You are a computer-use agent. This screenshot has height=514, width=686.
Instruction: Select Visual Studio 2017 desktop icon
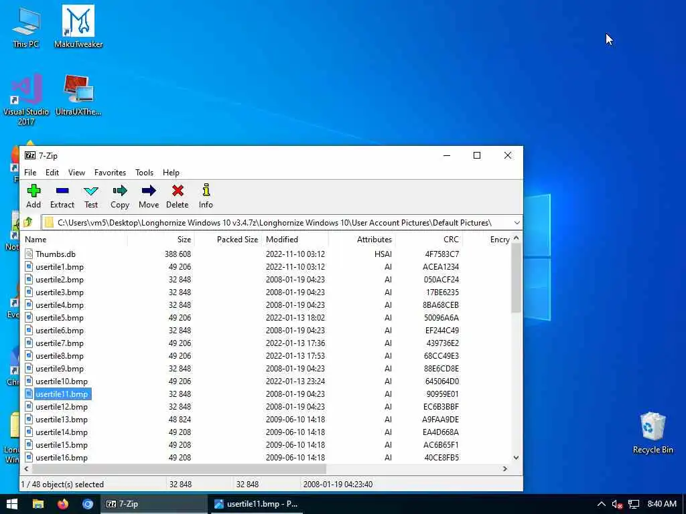(x=26, y=100)
